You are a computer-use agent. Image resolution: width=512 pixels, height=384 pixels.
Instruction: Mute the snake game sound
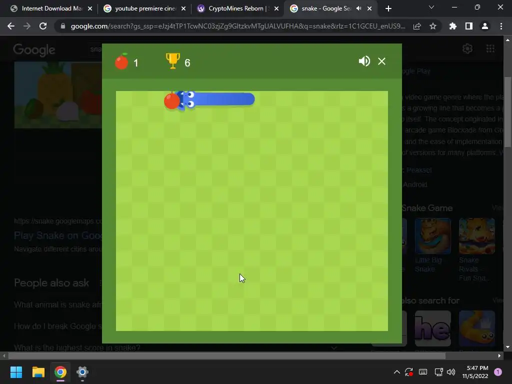point(364,61)
